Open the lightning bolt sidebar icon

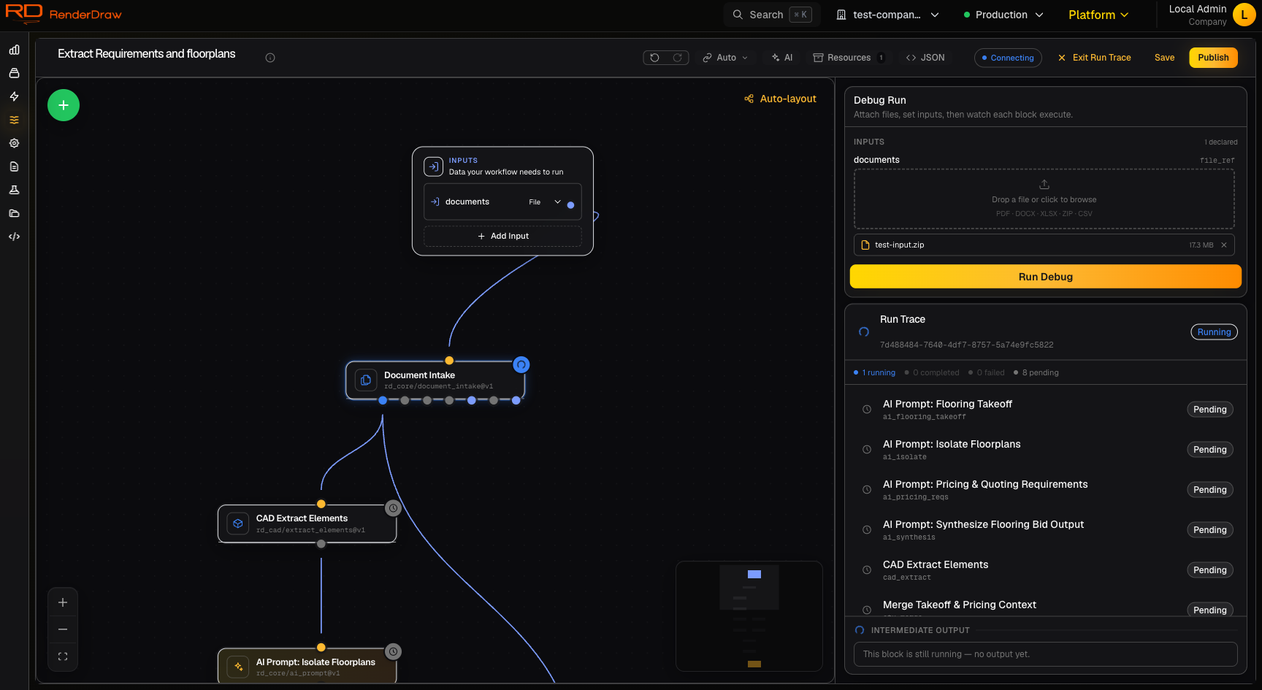pyautogui.click(x=14, y=96)
